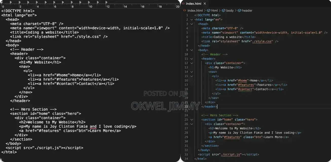Select the tab stop marker nearest ruler mark 12
The width and height of the screenshot is (331, 162).
click(x=107, y=2)
